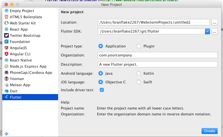Select the Node.js Express App icon
The height and width of the screenshot is (137, 223).
click(6, 66)
